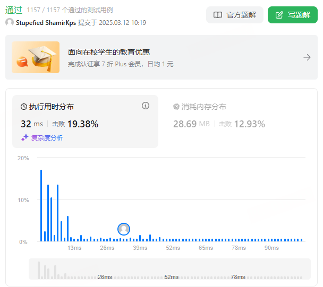Click the 13ms axis label on the chart

[74, 248]
